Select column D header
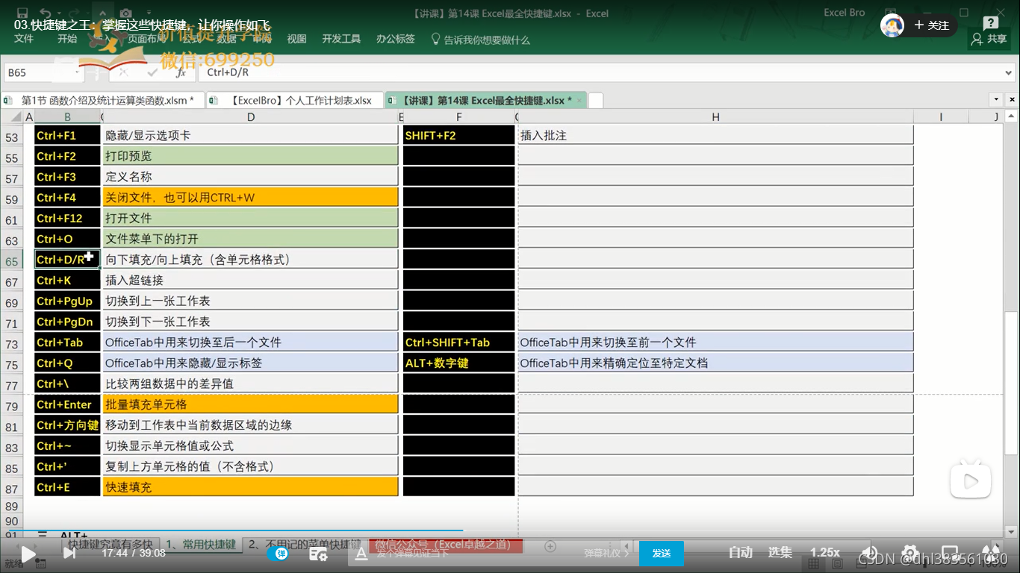This screenshot has height=573, width=1020. (251, 116)
